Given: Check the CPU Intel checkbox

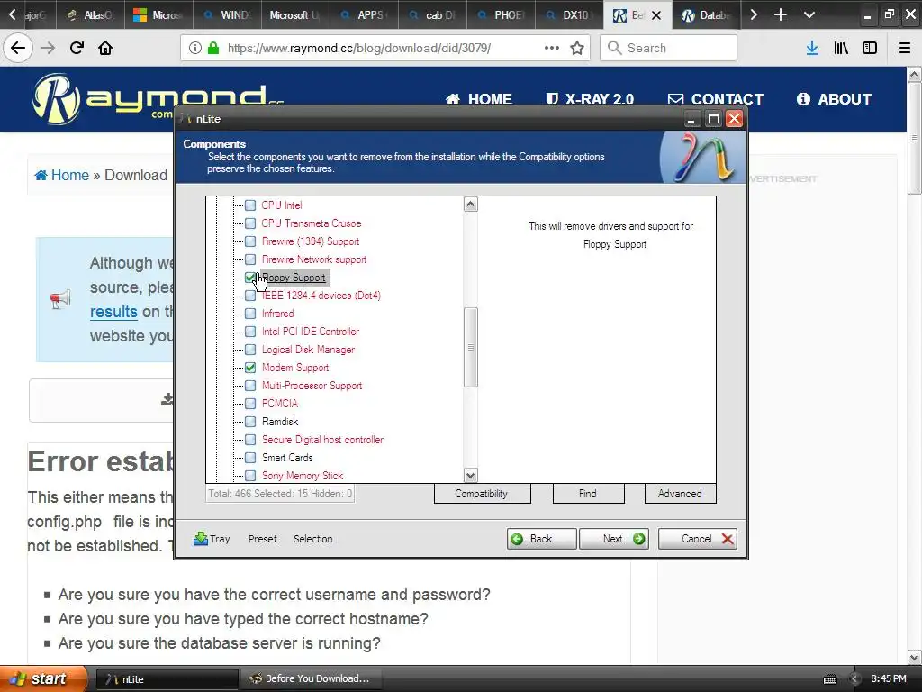Looking at the screenshot, I should [x=250, y=205].
